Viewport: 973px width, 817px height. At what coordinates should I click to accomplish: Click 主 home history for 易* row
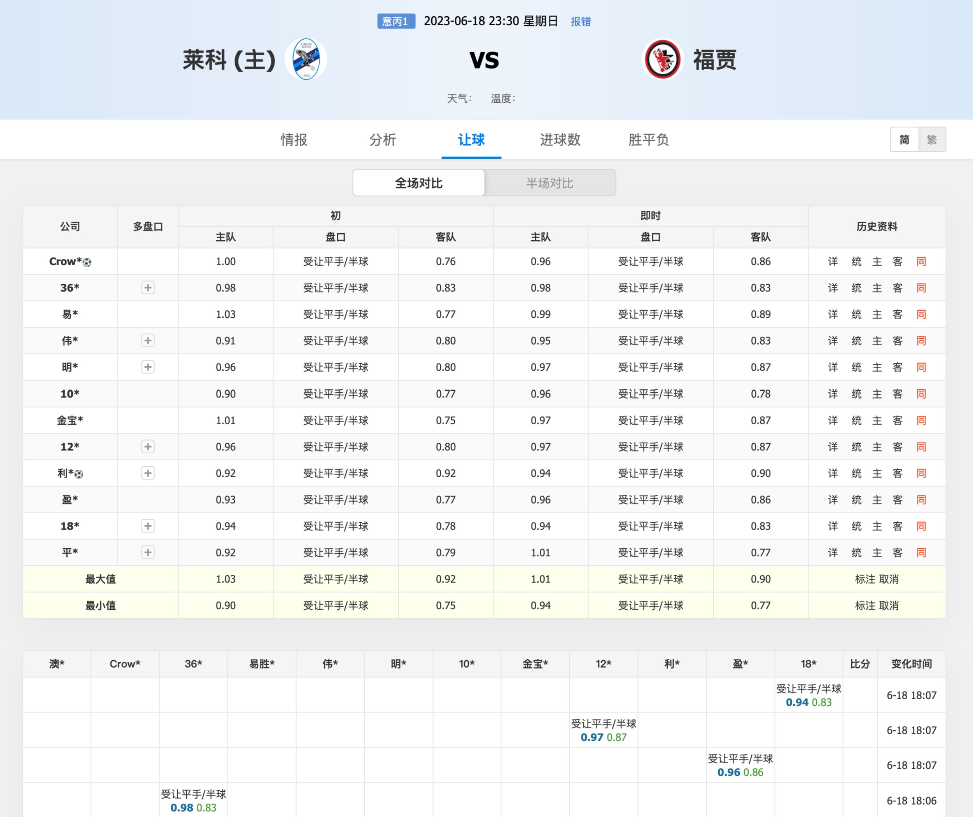(877, 314)
